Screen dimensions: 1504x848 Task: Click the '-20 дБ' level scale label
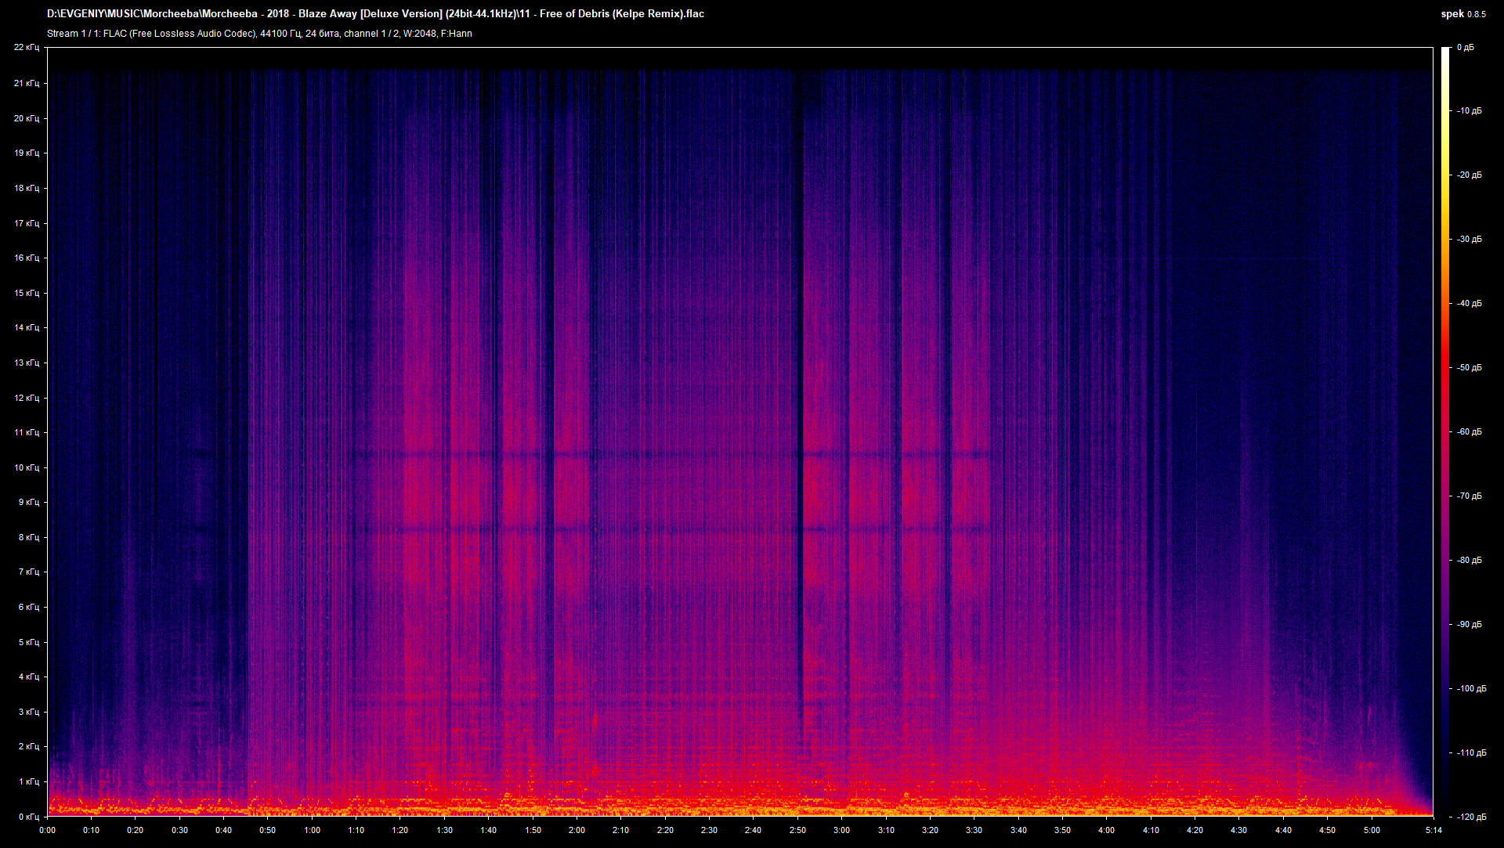click(1470, 175)
